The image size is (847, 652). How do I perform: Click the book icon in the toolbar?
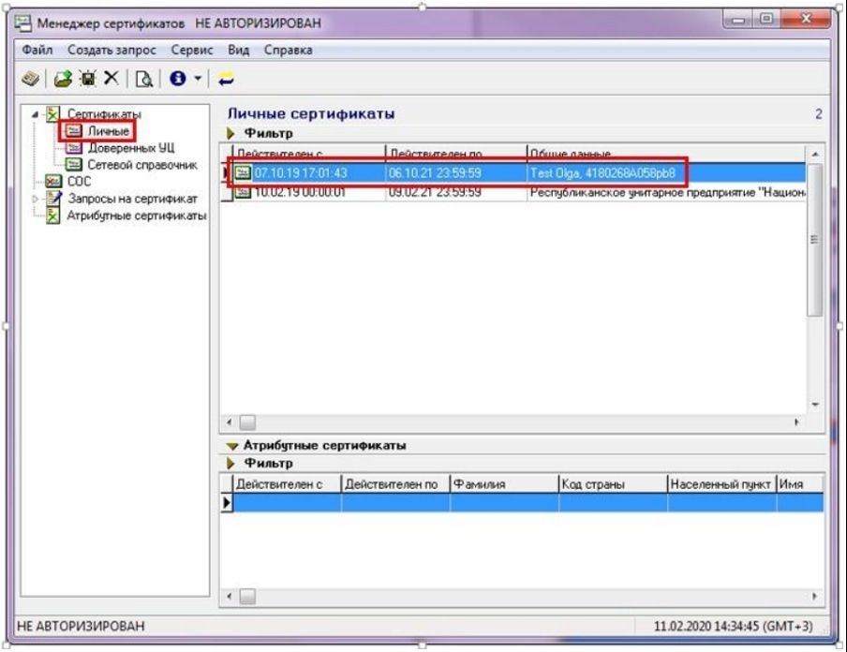[31, 80]
